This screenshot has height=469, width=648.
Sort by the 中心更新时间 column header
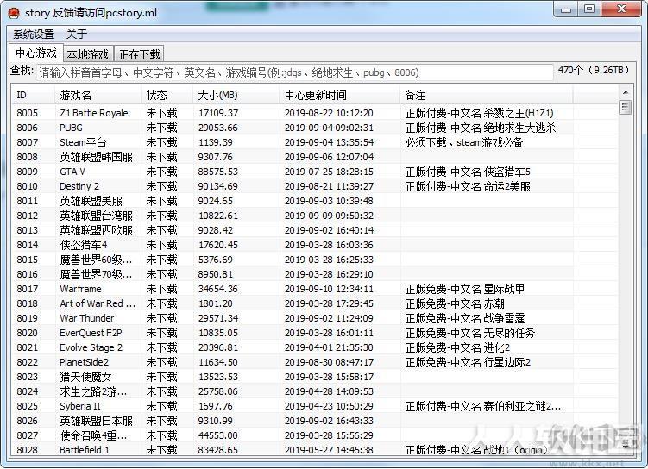[340, 96]
